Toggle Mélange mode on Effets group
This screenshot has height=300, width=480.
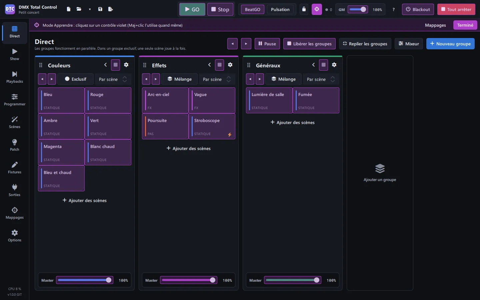pos(179,79)
